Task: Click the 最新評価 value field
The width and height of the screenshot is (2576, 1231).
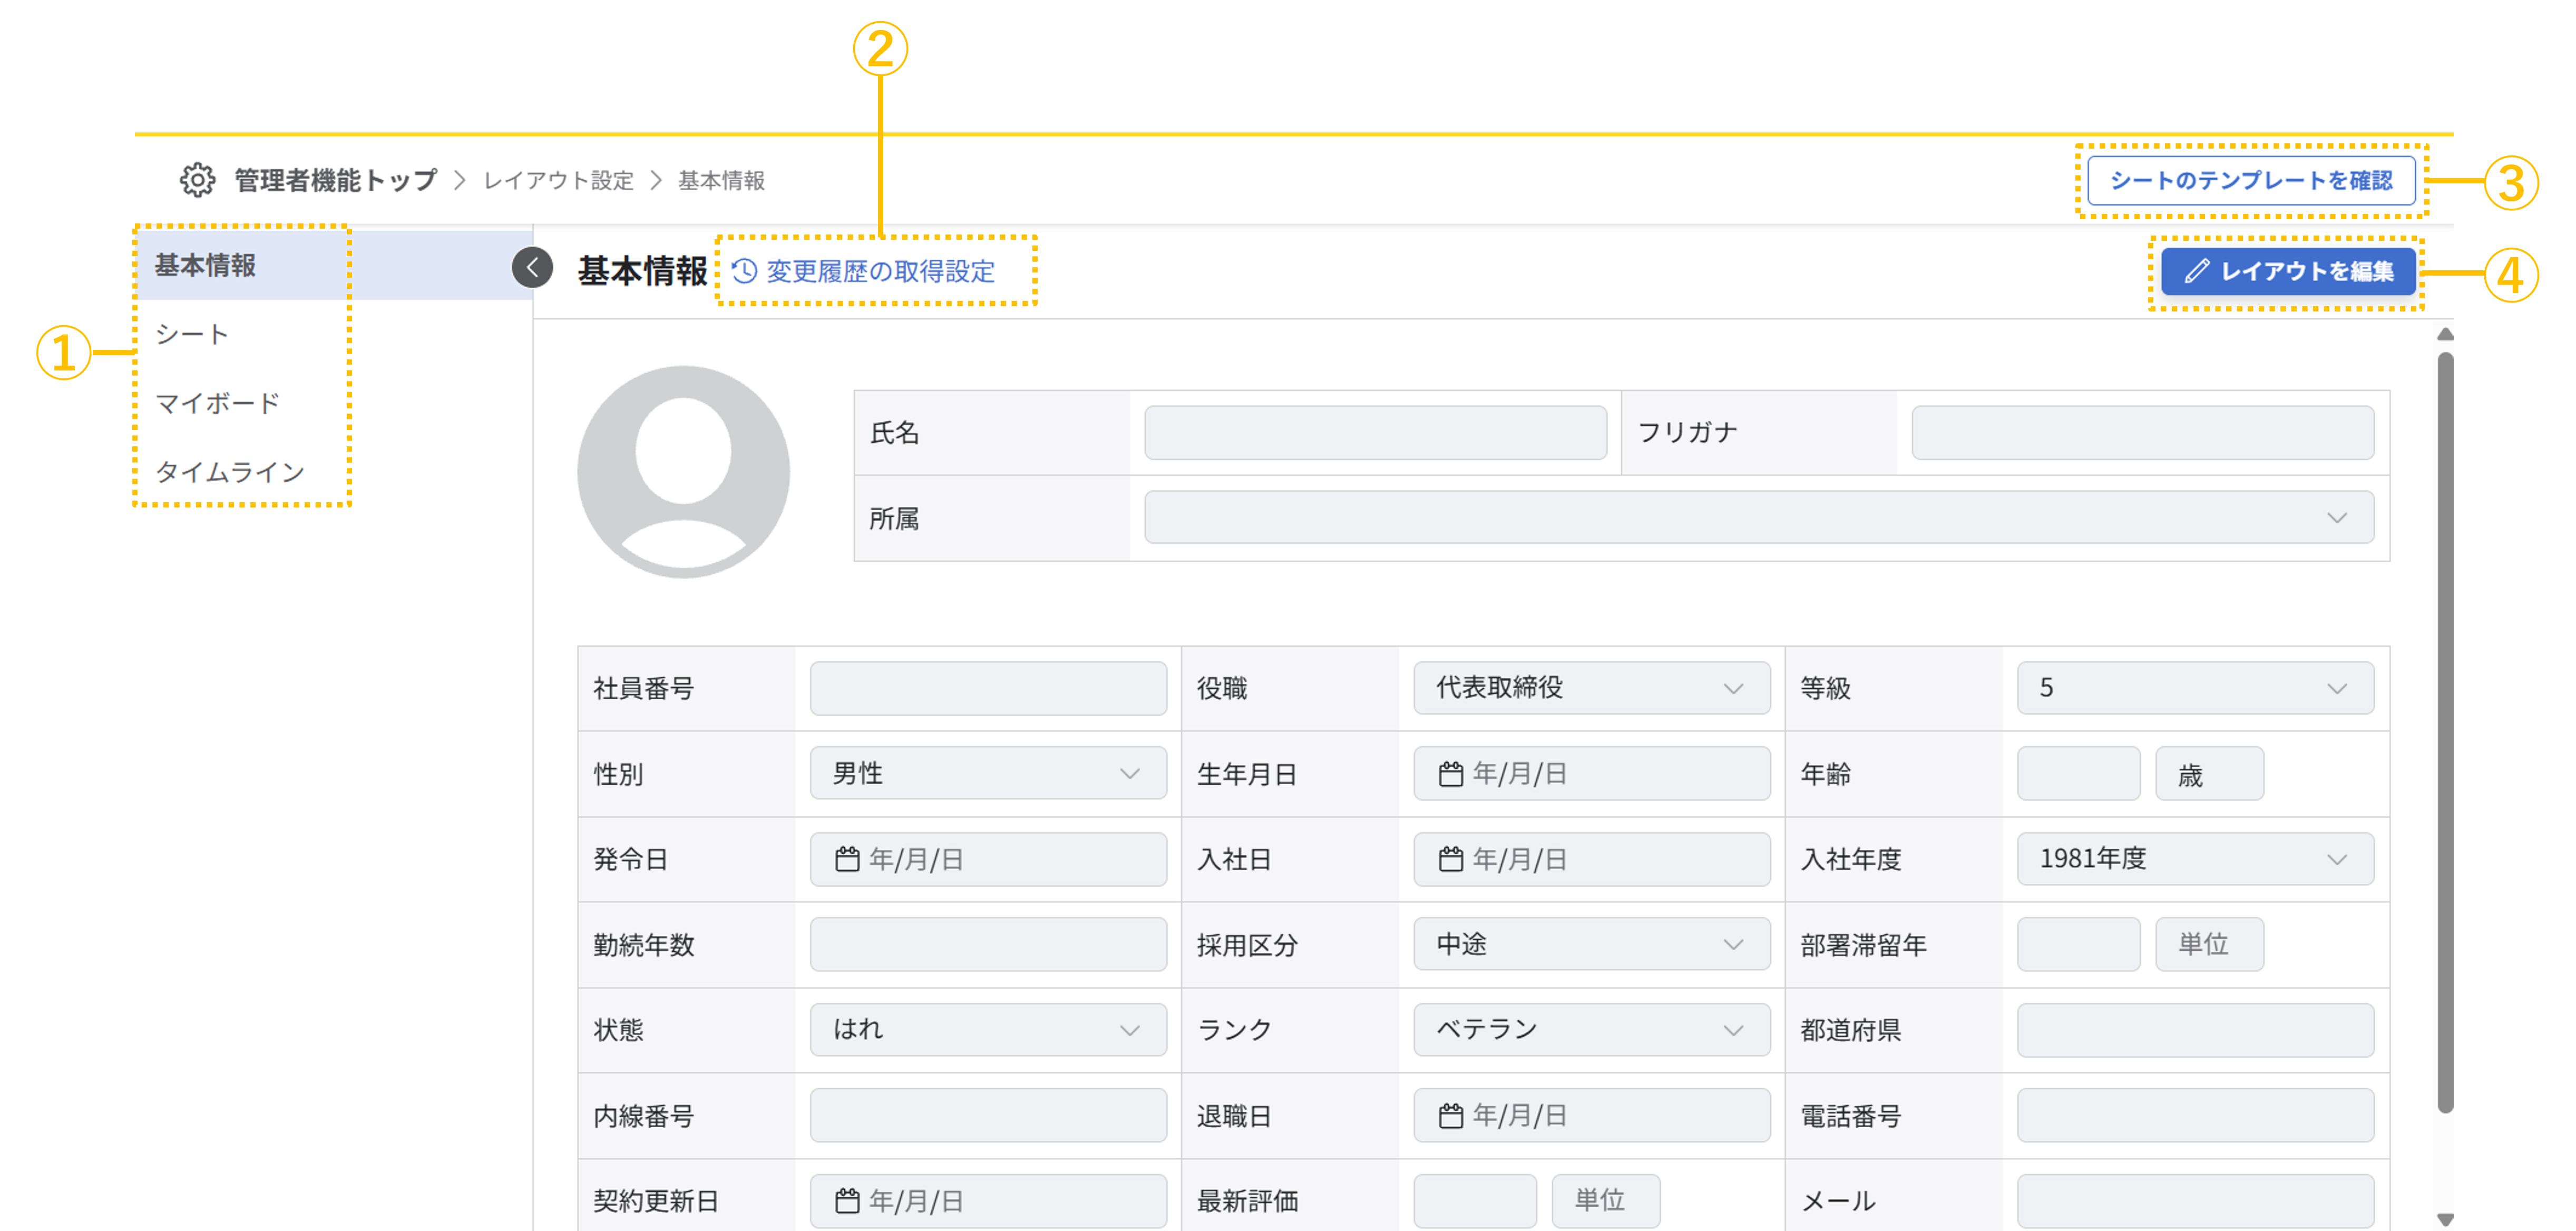Action: pos(1474,1200)
